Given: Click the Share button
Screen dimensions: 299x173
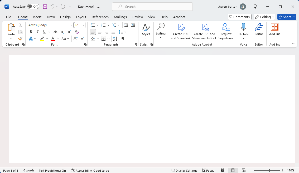Looking at the screenshot, I should click(x=287, y=17).
